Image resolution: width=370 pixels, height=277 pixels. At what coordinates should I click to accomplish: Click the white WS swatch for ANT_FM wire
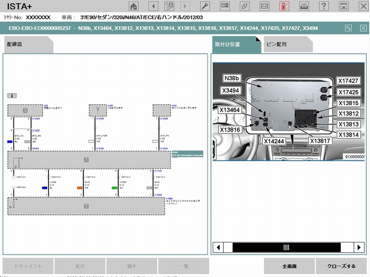(155, 142)
